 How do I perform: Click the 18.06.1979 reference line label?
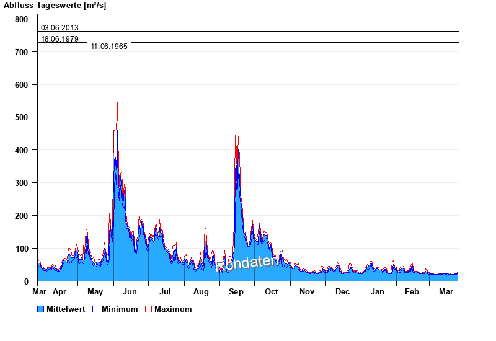click(60, 39)
